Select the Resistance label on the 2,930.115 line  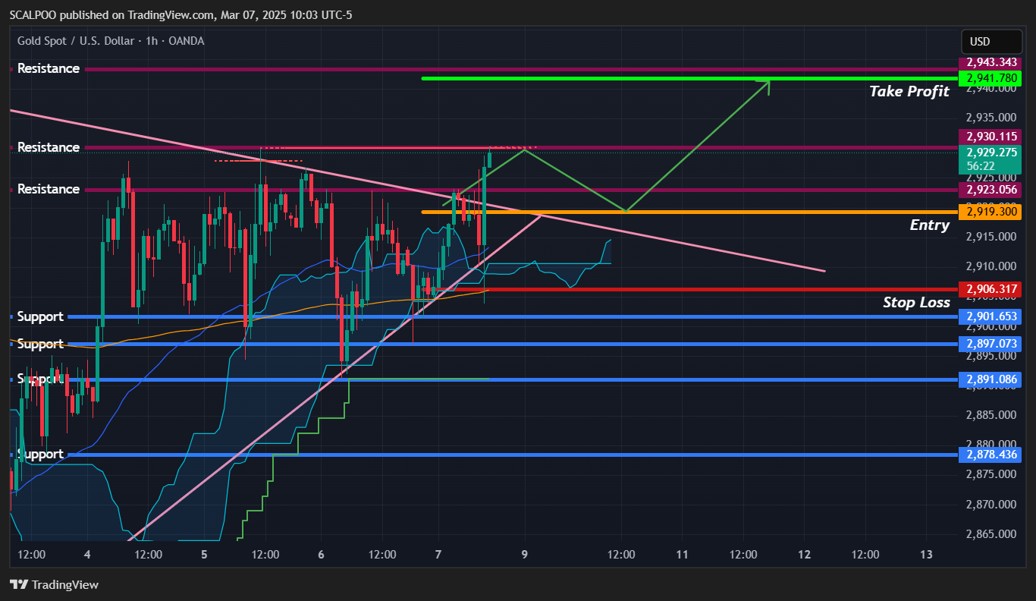pyautogui.click(x=49, y=147)
